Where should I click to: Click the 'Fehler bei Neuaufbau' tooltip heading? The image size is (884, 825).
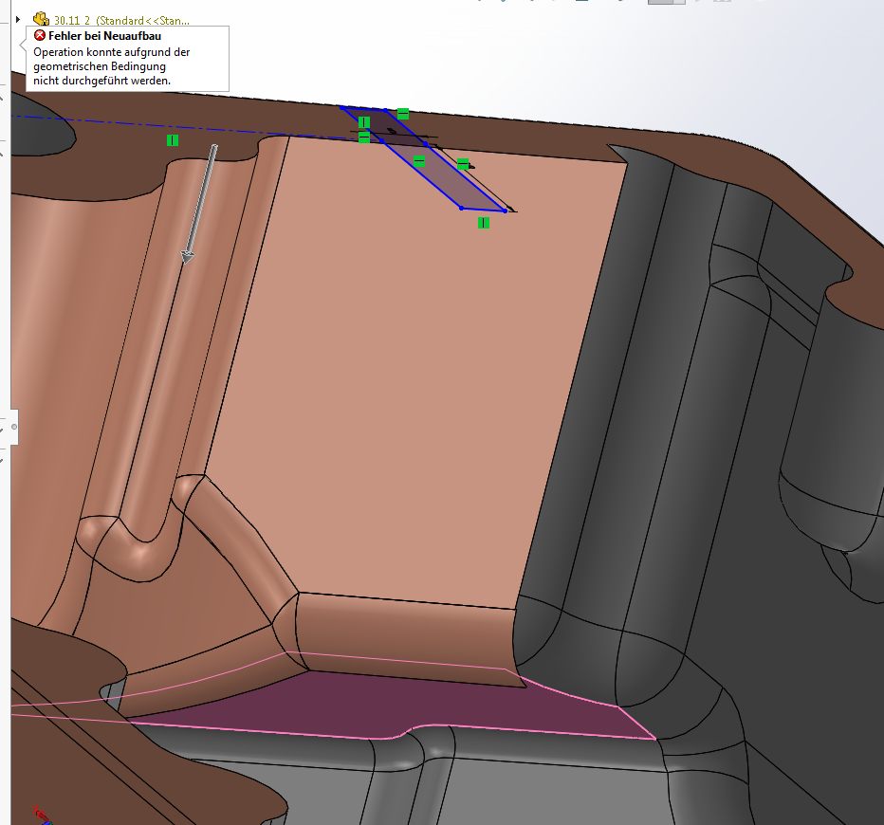click(x=105, y=36)
